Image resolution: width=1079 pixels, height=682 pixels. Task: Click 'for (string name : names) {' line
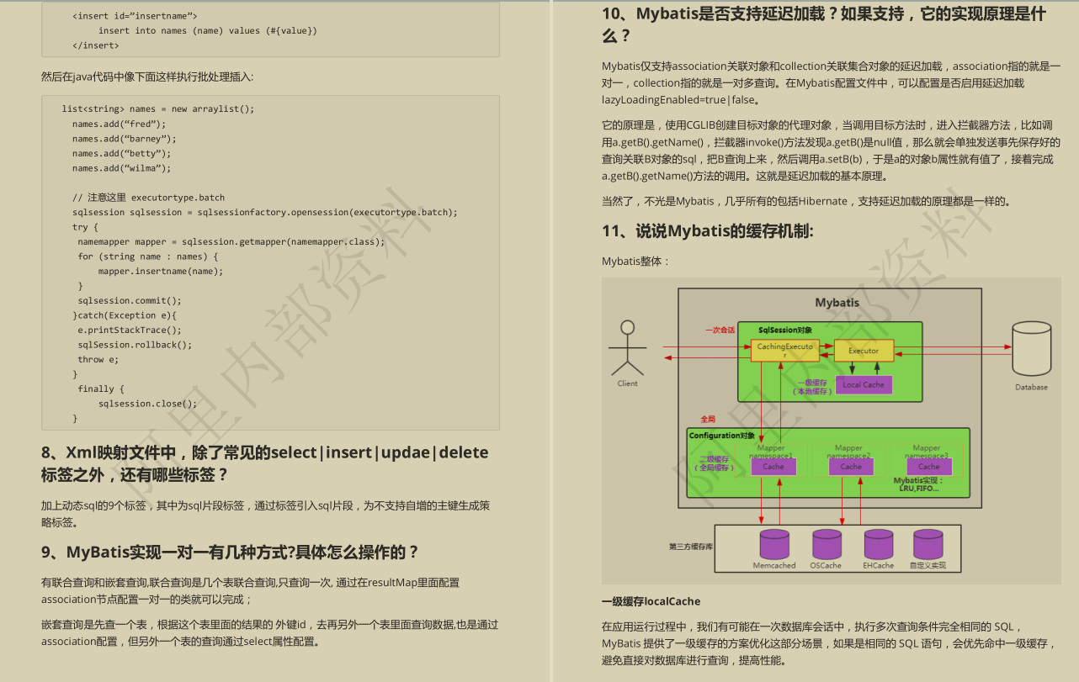pyautogui.click(x=148, y=256)
